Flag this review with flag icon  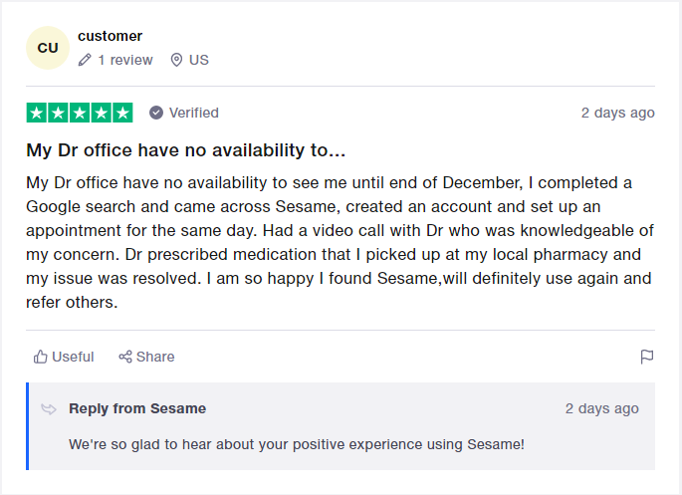click(x=647, y=357)
